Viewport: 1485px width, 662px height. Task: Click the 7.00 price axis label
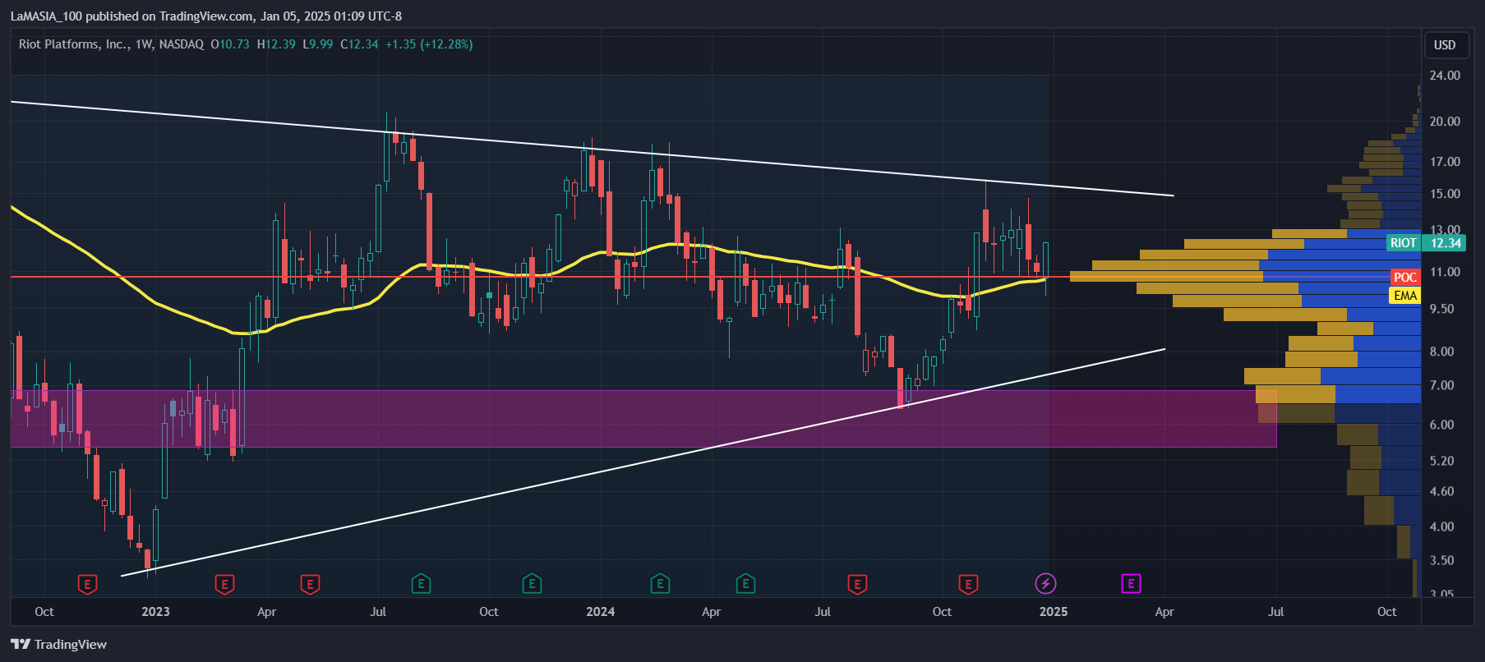coord(1442,384)
